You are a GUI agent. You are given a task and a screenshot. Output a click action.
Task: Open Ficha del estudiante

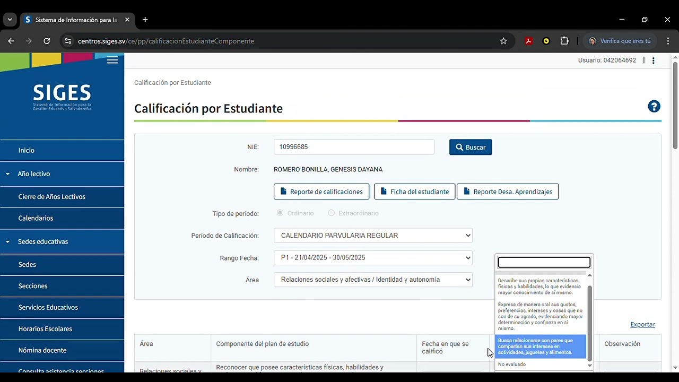[415, 192]
